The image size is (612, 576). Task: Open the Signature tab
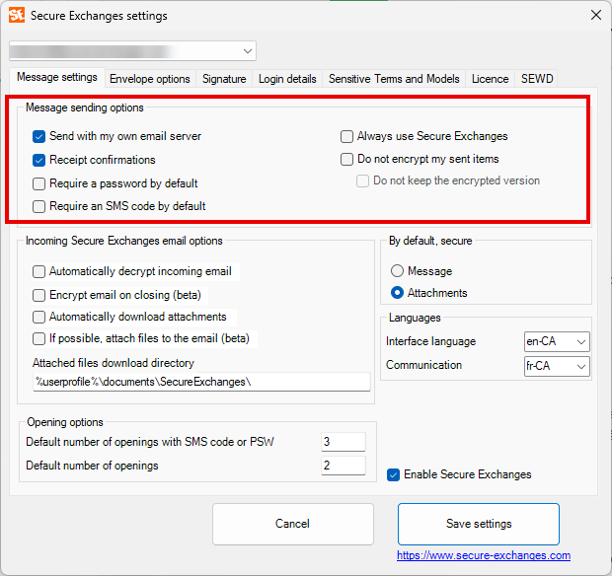click(x=224, y=79)
